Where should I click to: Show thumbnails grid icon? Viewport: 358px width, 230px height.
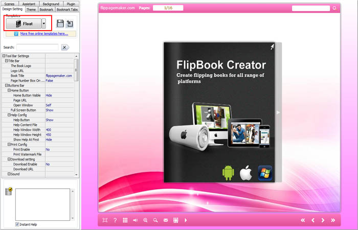[125, 220]
